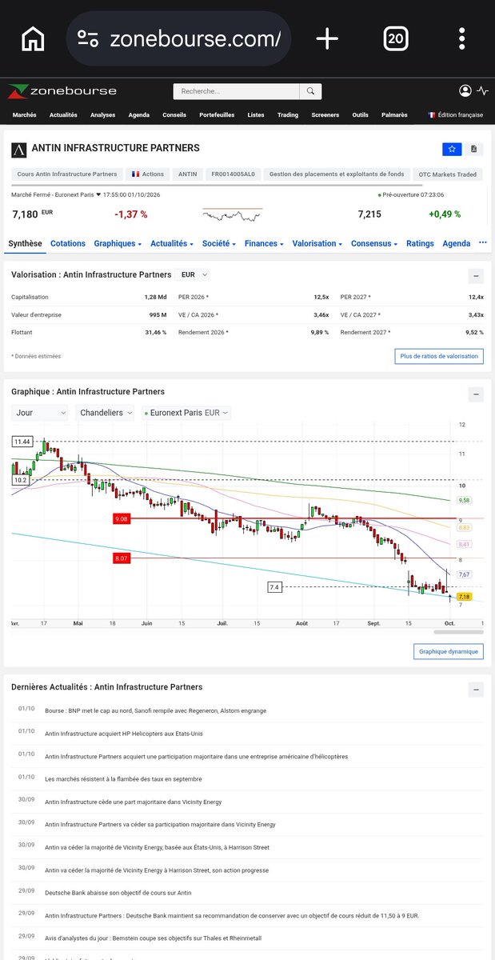Screen dimensions: 495x960
Task: Expand the Consensus tab dropdown
Action: click(374, 243)
